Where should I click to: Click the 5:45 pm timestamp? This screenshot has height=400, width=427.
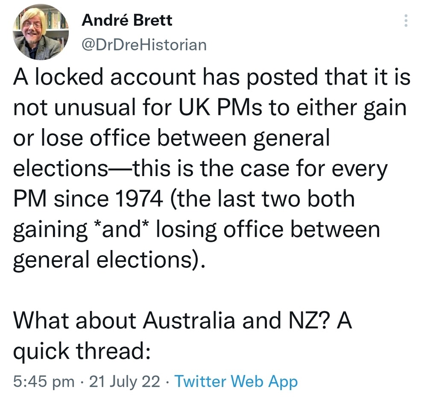[x=44, y=381]
